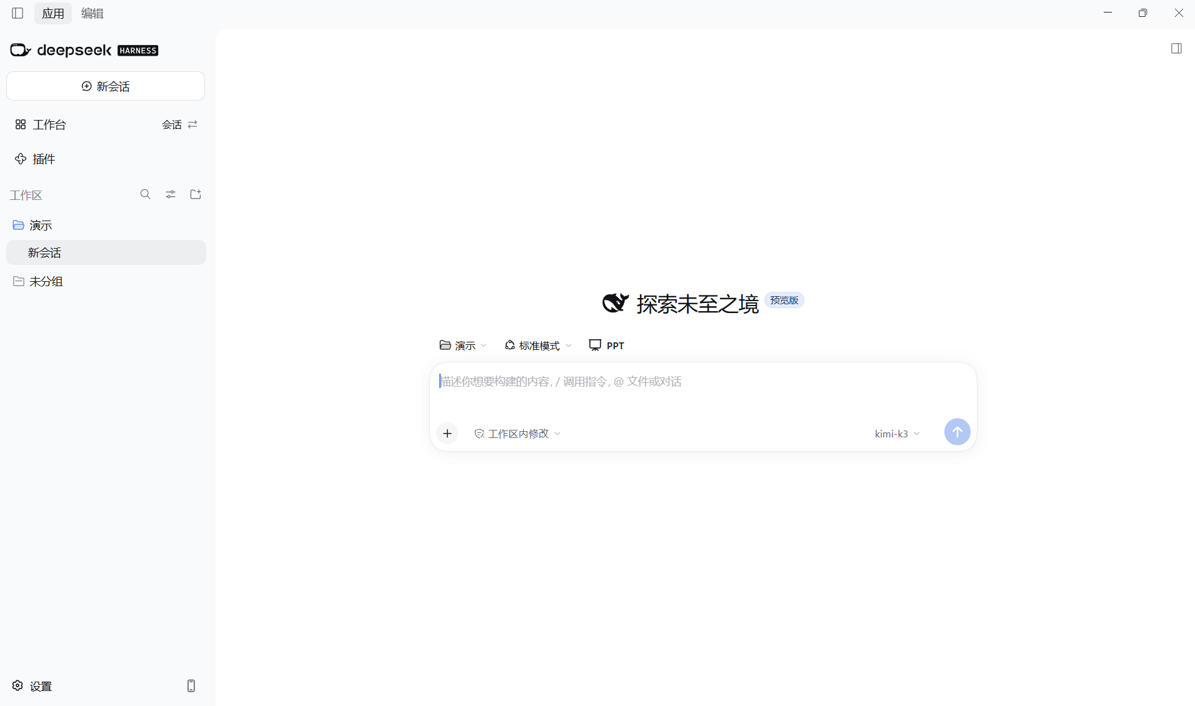The height and width of the screenshot is (706, 1195).
Task: Click the search icon in 工作区 header
Action: (145, 194)
